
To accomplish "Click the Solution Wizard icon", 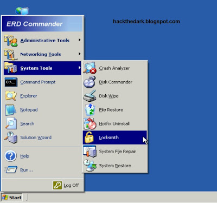I will point(11,137).
